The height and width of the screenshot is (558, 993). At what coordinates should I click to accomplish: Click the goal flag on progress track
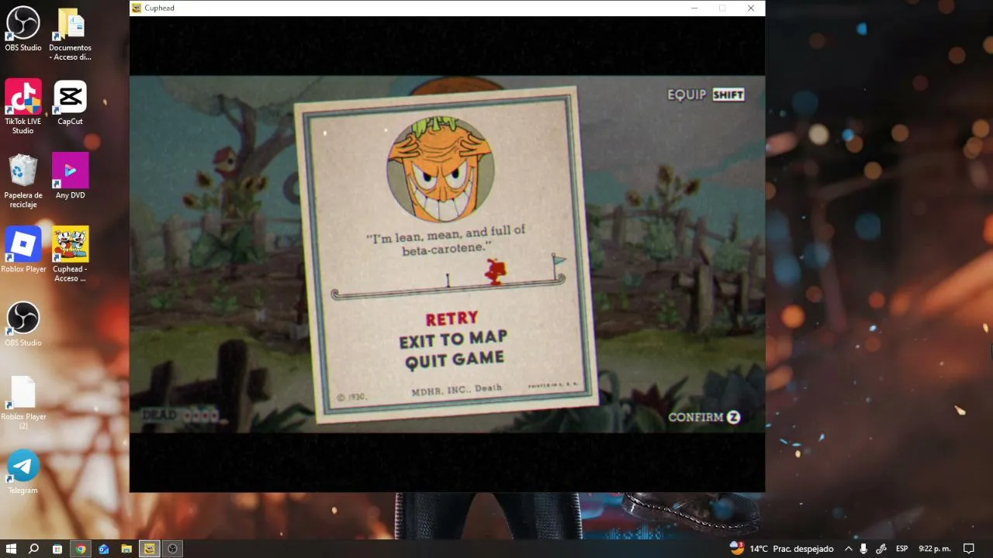coord(558,264)
